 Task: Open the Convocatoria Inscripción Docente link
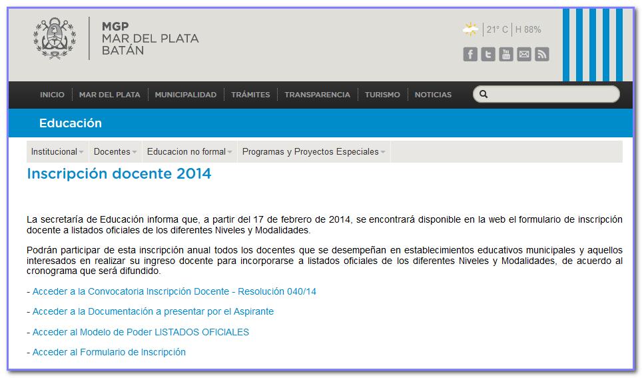point(174,292)
